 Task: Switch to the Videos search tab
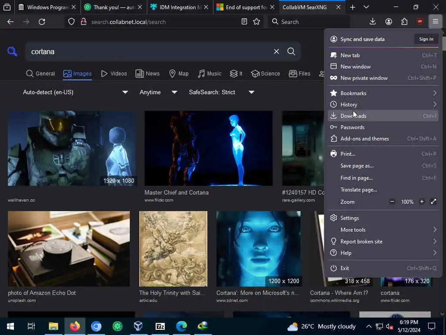114,74
